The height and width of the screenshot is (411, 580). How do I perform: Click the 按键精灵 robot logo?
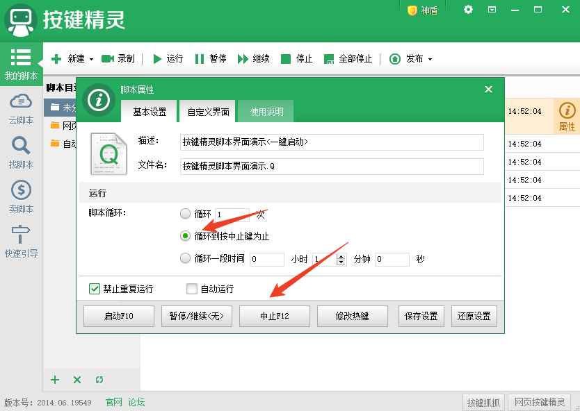click(x=21, y=20)
